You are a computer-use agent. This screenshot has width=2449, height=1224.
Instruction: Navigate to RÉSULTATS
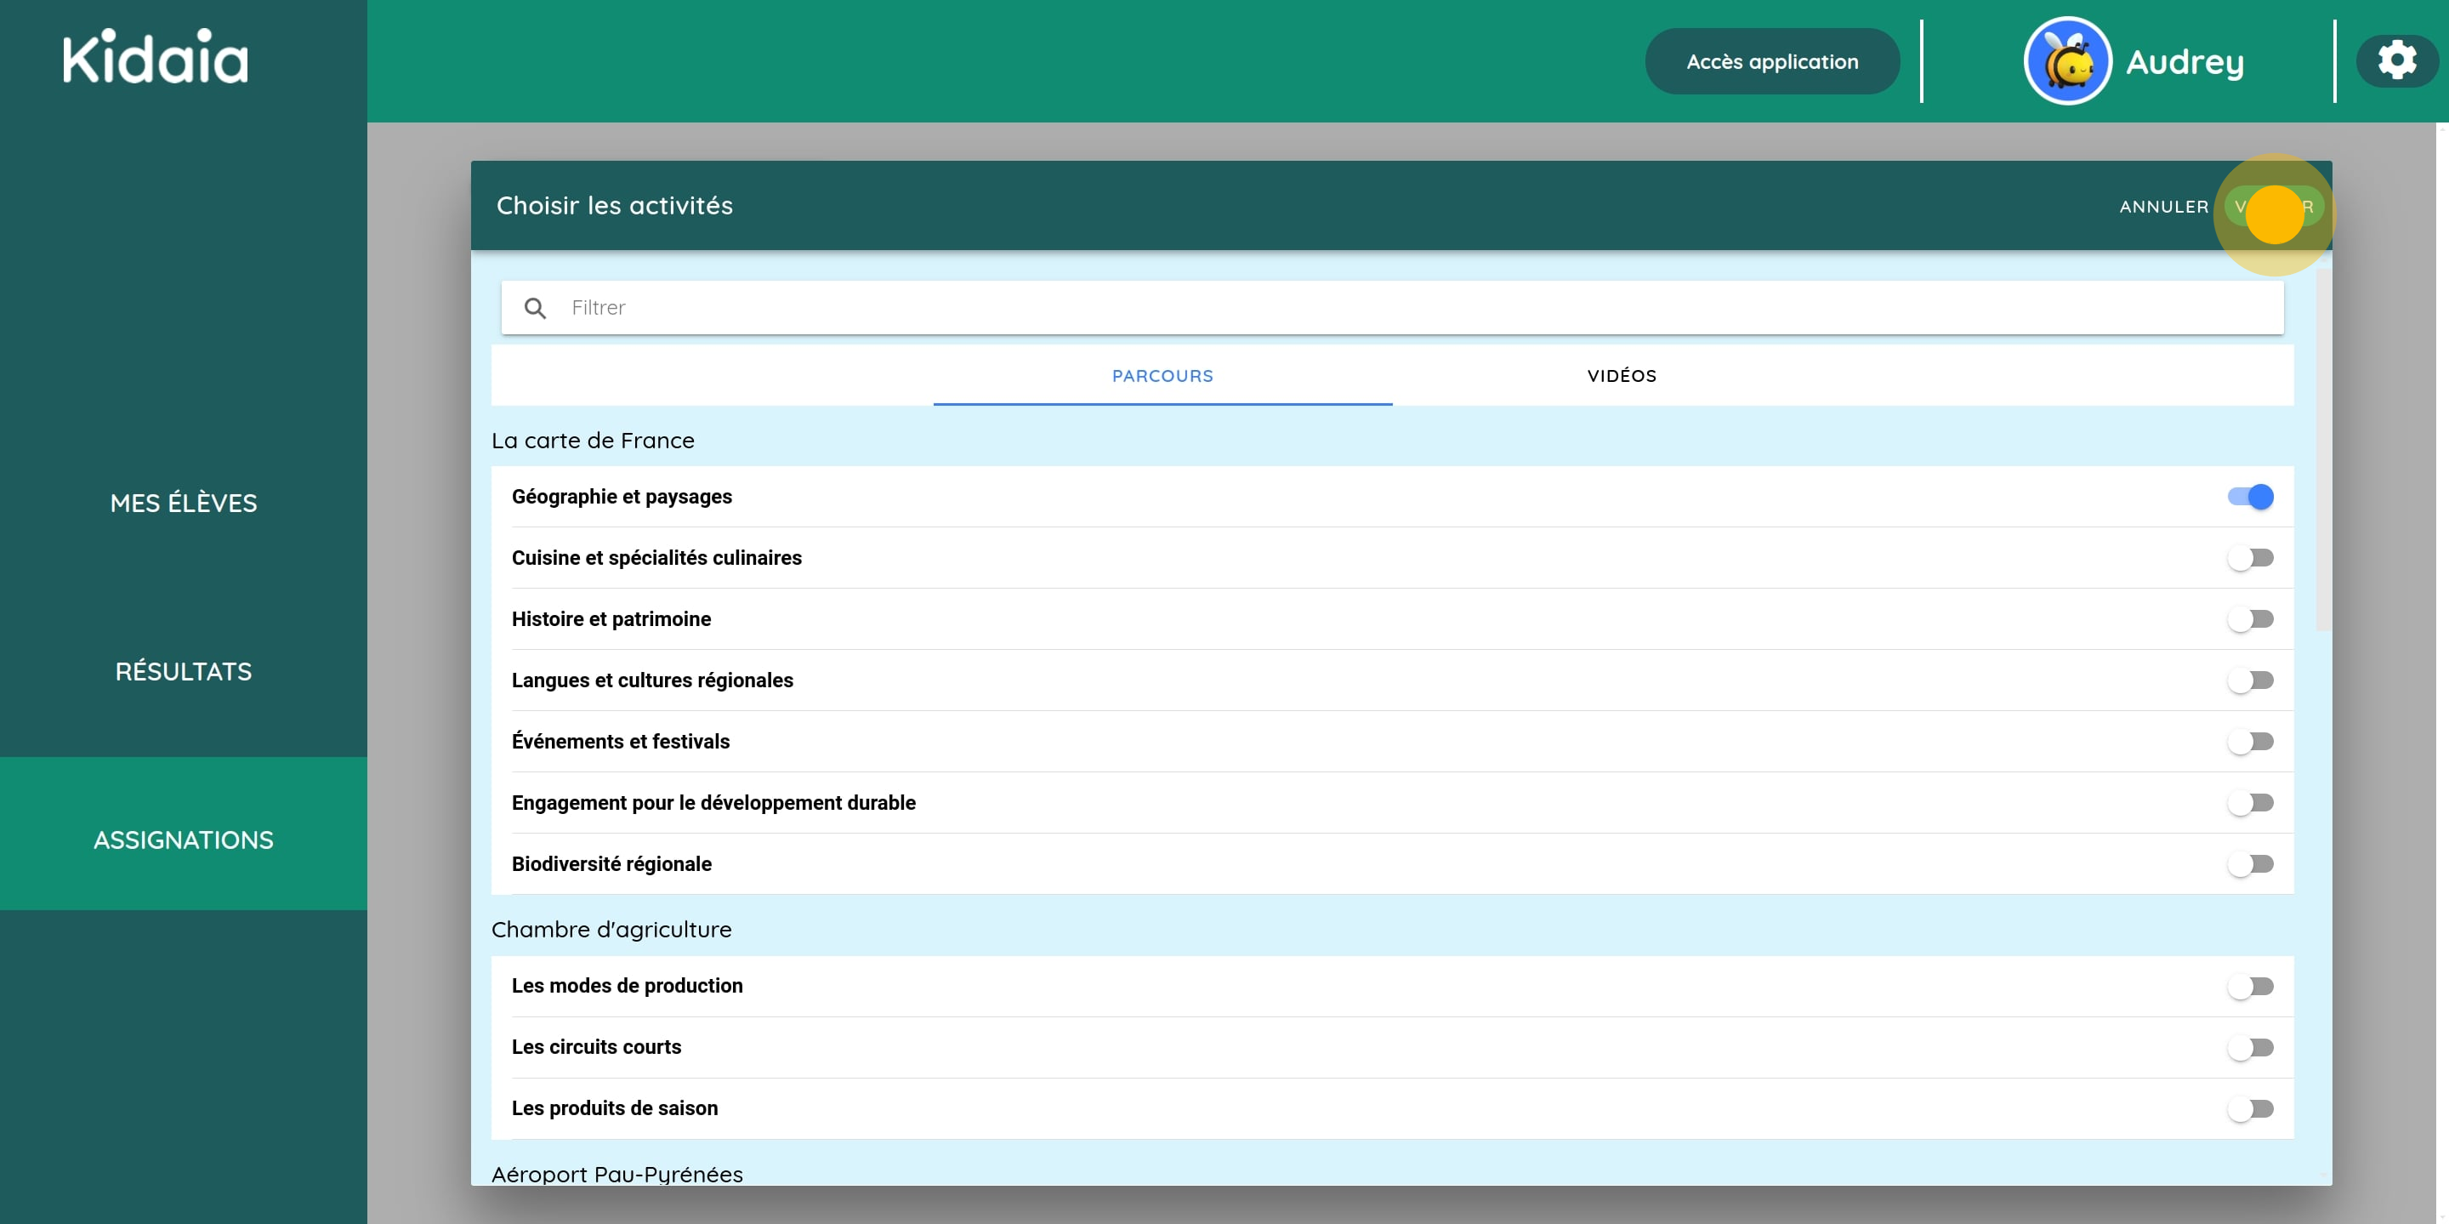(184, 670)
